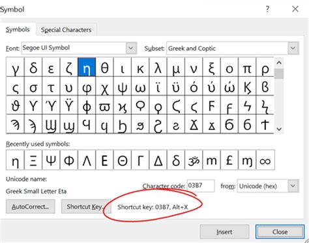The width and height of the screenshot is (309, 243).
Task: Choose recently used infinity ∞ symbol
Action: click(x=265, y=160)
